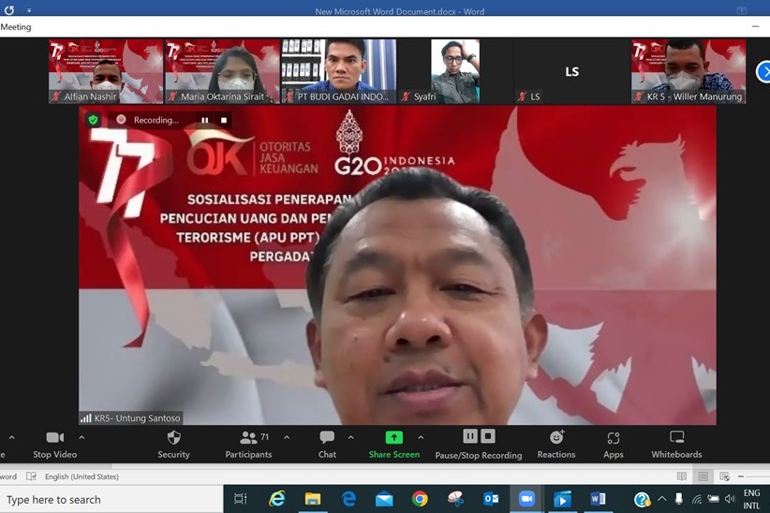
Task: Stop recording from the top Recording indicator
Action: (224, 120)
